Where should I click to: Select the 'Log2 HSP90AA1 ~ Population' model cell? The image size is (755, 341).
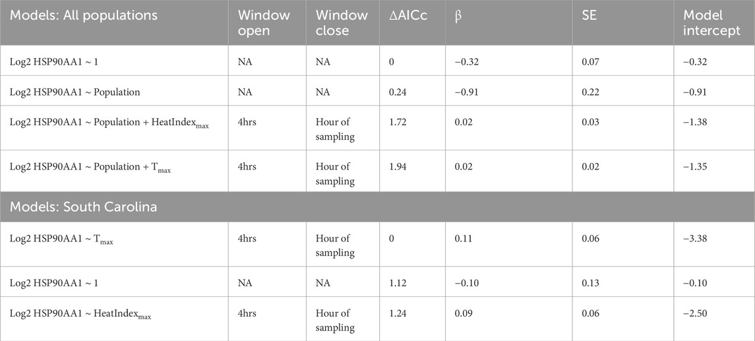tap(114, 90)
